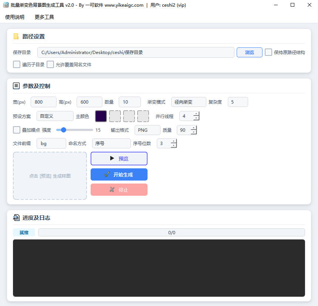Click the 0/0 progress bar

pos(172,232)
